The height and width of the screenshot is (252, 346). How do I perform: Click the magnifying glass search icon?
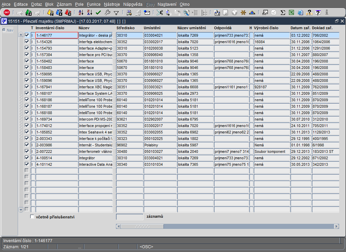pos(186,13)
